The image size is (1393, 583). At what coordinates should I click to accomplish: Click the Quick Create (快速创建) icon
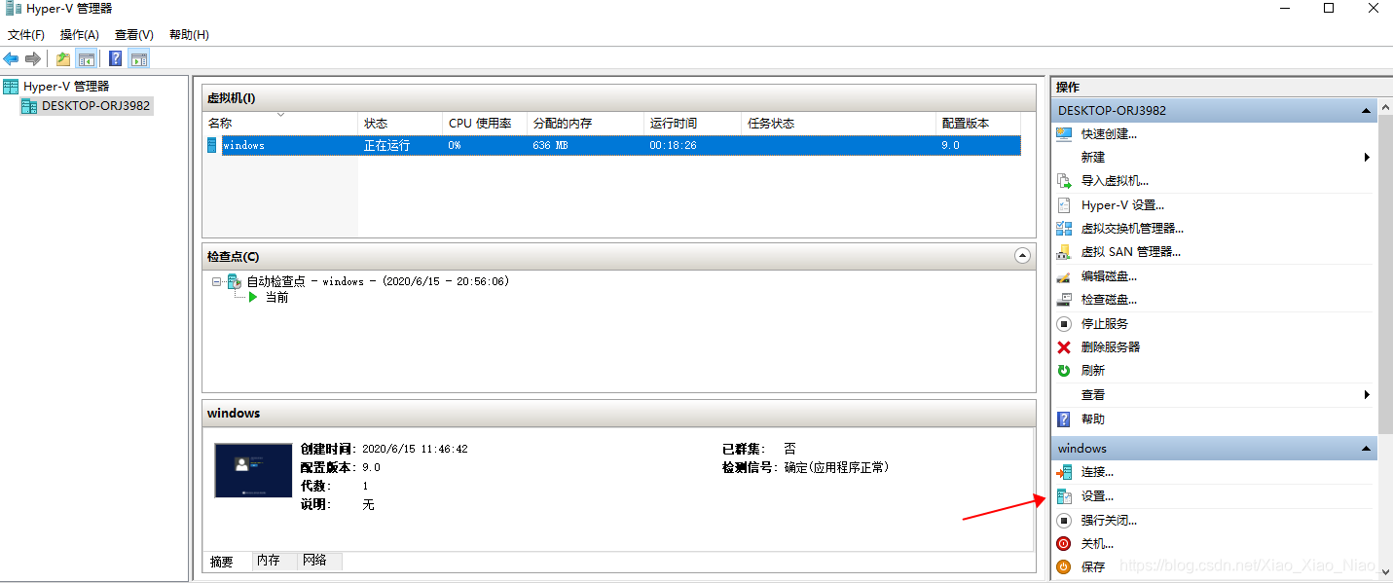[1064, 134]
